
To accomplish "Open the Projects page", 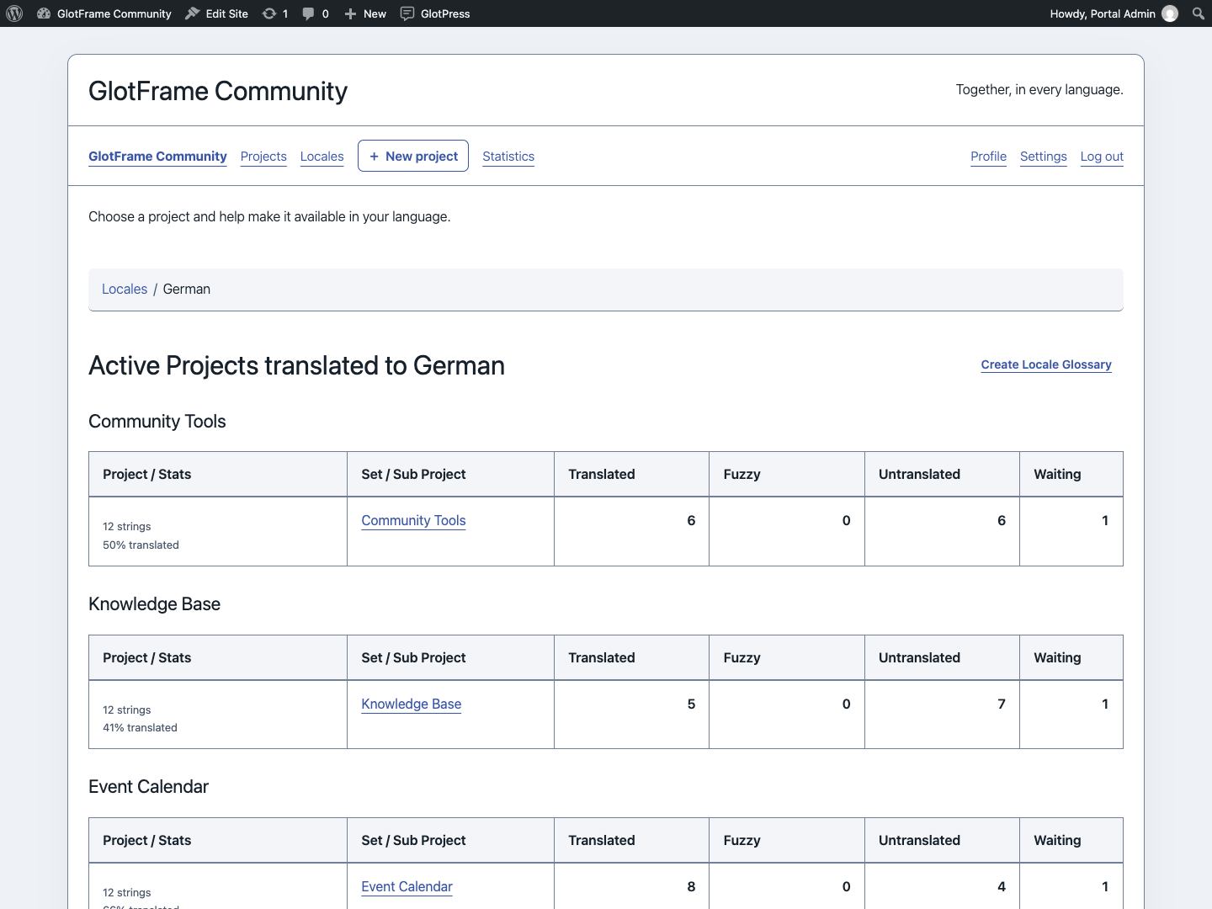I will (263, 157).
